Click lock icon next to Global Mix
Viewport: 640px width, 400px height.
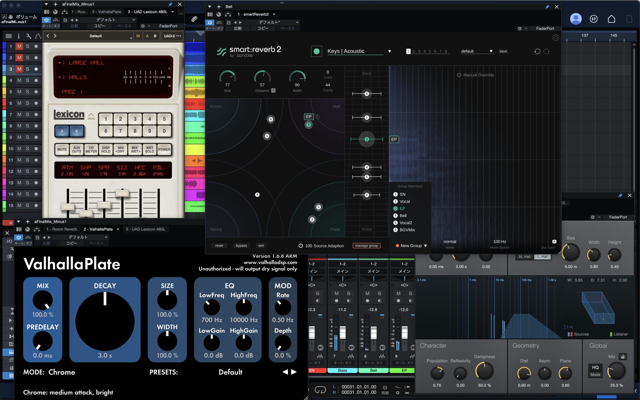[x=623, y=357]
